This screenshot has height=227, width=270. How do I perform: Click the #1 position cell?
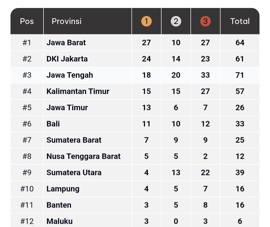27,43
